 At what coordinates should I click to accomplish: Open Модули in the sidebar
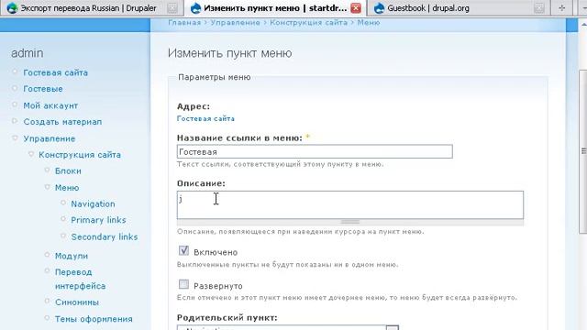(x=72, y=256)
